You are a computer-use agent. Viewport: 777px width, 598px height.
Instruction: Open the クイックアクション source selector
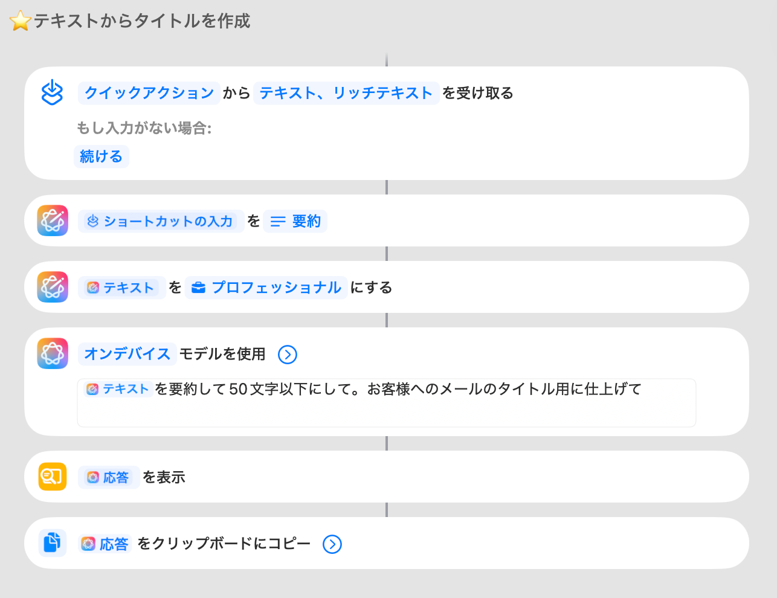click(149, 93)
